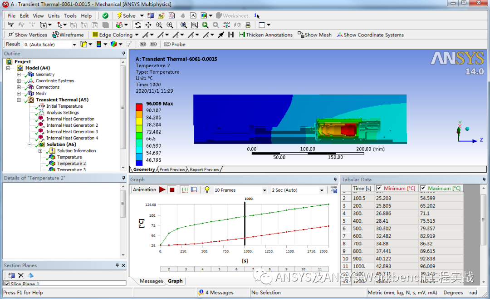Switch to the Report Preview tab
This screenshot has height=299, width=490.
click(204, 169)
